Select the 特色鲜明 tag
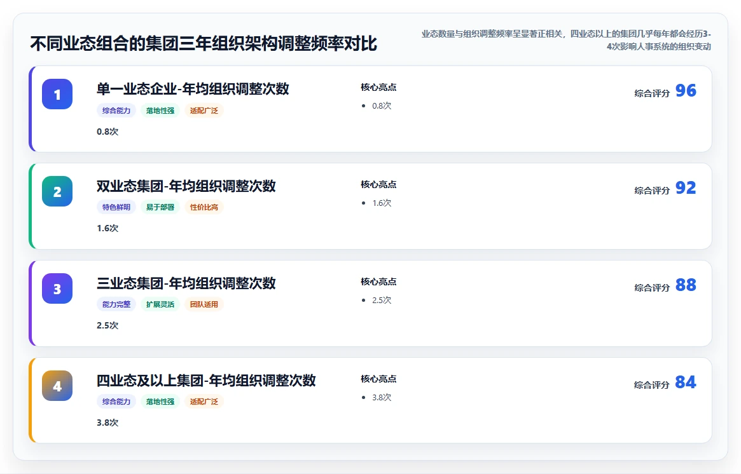This screenshot has width=741, height=474. 116,207
